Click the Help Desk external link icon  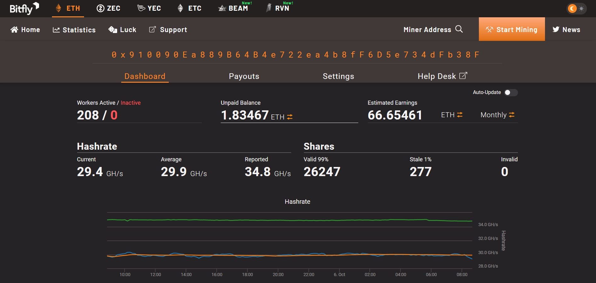tap(463, 75)
